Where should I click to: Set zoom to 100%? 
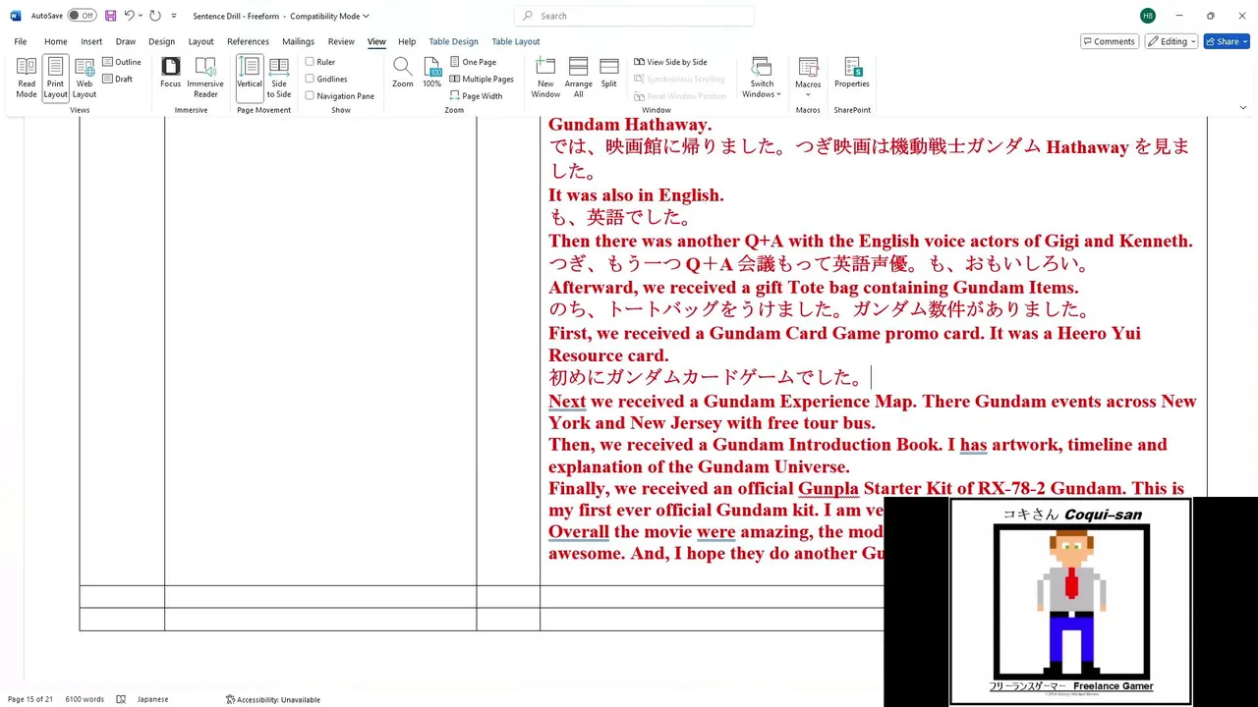[x=432, y=74]
